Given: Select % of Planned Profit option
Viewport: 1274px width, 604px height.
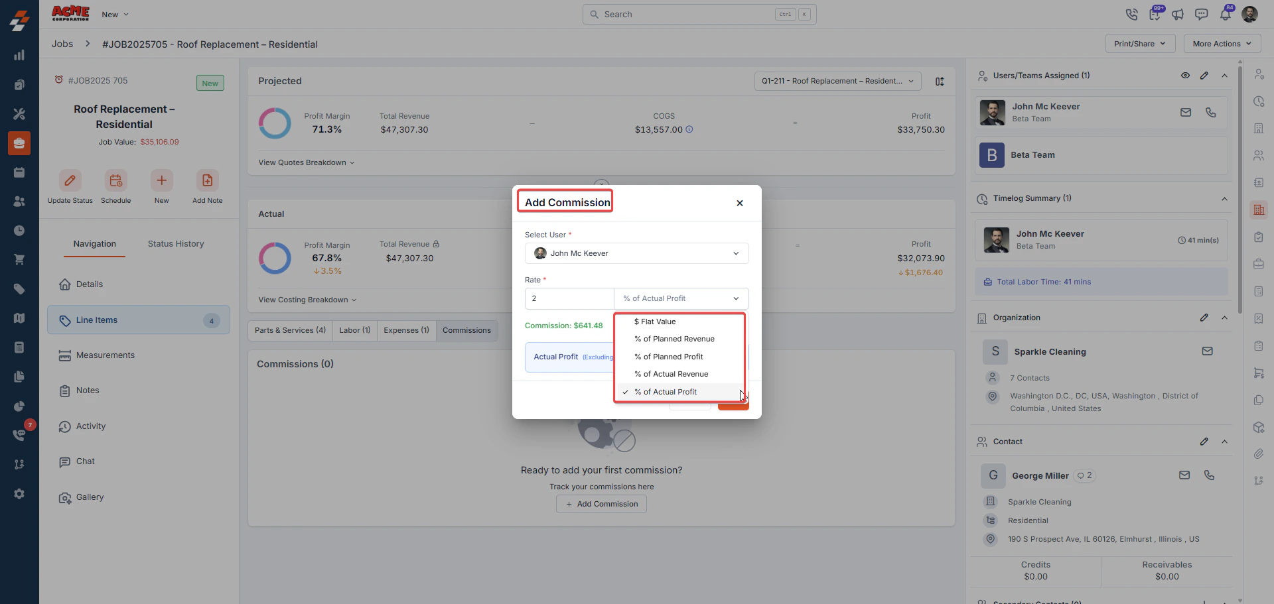Looking at the screenshot, I should tap(680, 357).
